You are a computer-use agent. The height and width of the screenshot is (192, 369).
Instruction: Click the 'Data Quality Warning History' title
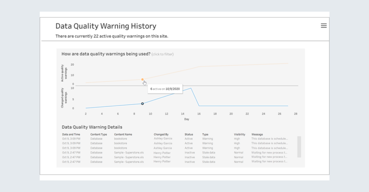coord(106,26)
